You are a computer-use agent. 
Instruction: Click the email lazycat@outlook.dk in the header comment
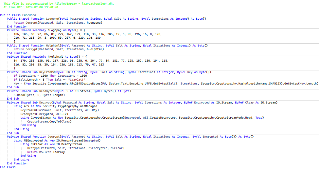[98, 4]
